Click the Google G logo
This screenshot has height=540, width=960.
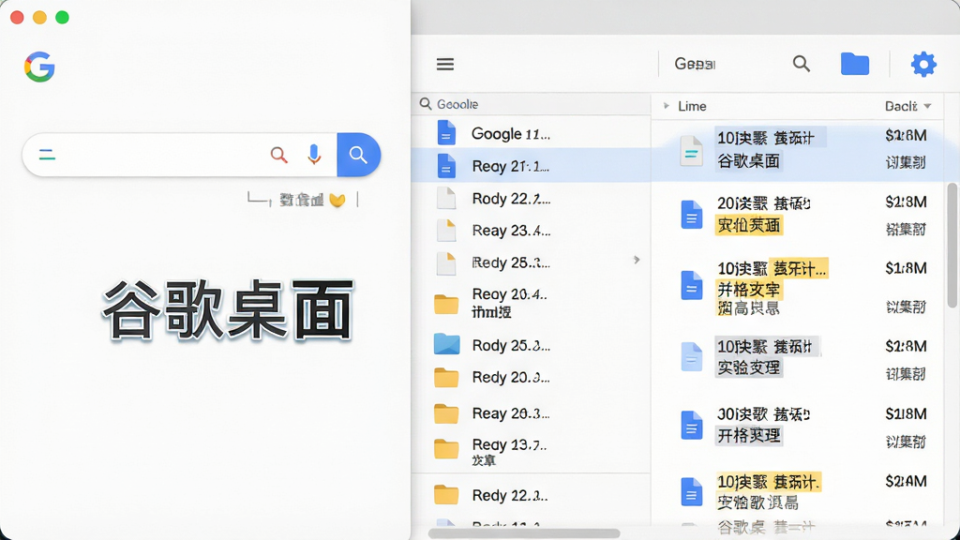click(39, 67)
